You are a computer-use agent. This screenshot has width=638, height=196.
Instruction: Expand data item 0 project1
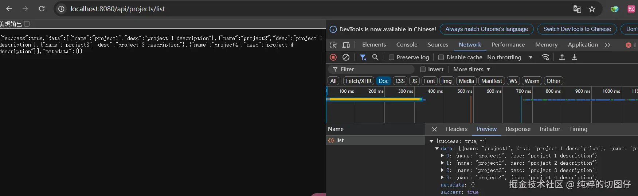tap(442, 156)
